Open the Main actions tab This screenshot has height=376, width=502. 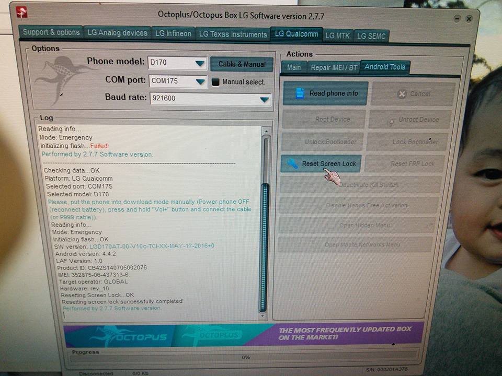point(293,67)
